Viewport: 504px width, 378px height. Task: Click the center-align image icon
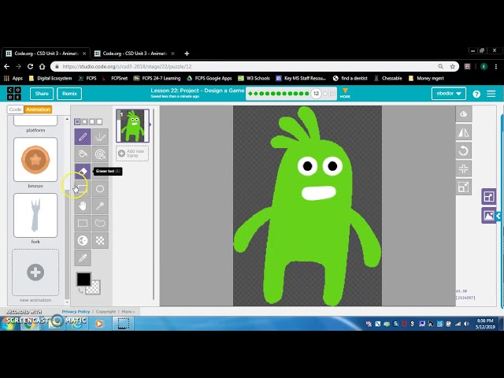(464, 169)
